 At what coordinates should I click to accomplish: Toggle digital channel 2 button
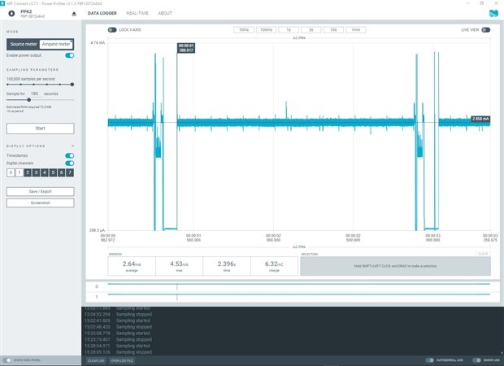(x=28, y=172)
